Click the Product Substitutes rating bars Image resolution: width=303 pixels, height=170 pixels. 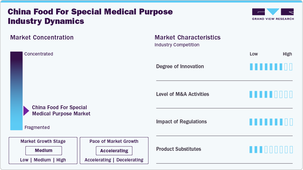tap(271, 149)
